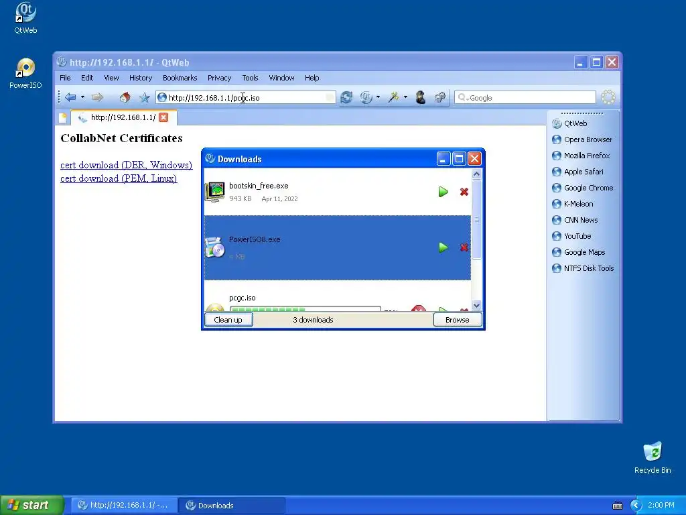
Task: Click the Downloads list scroll up arrow
Action: click(x=476, y=174)
